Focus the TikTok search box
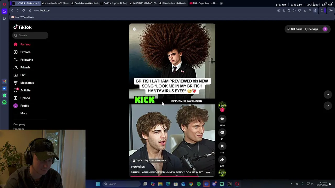335x188 pixels. pyautogui.click(x=30, y=35)
